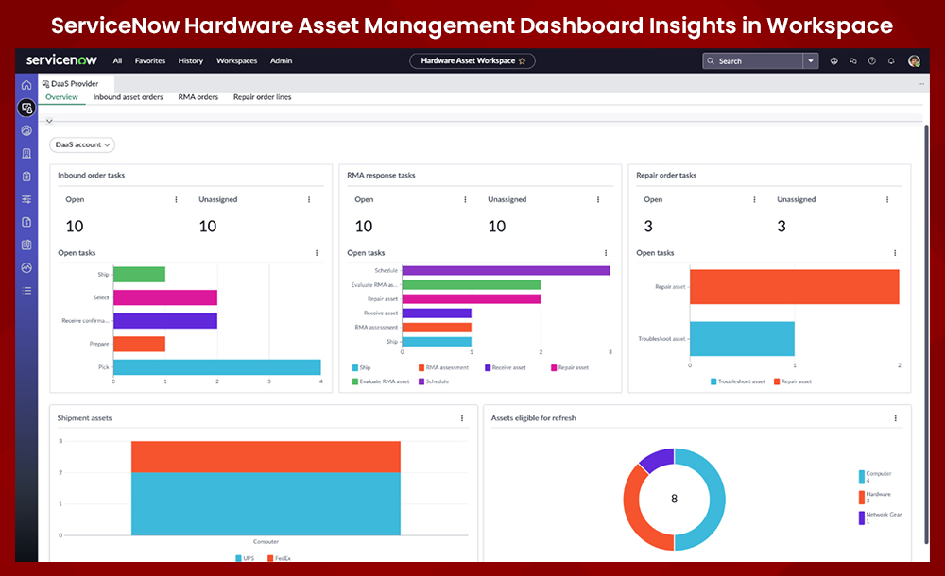Open the Workspaces menu in the top bar

coord(236,60)
